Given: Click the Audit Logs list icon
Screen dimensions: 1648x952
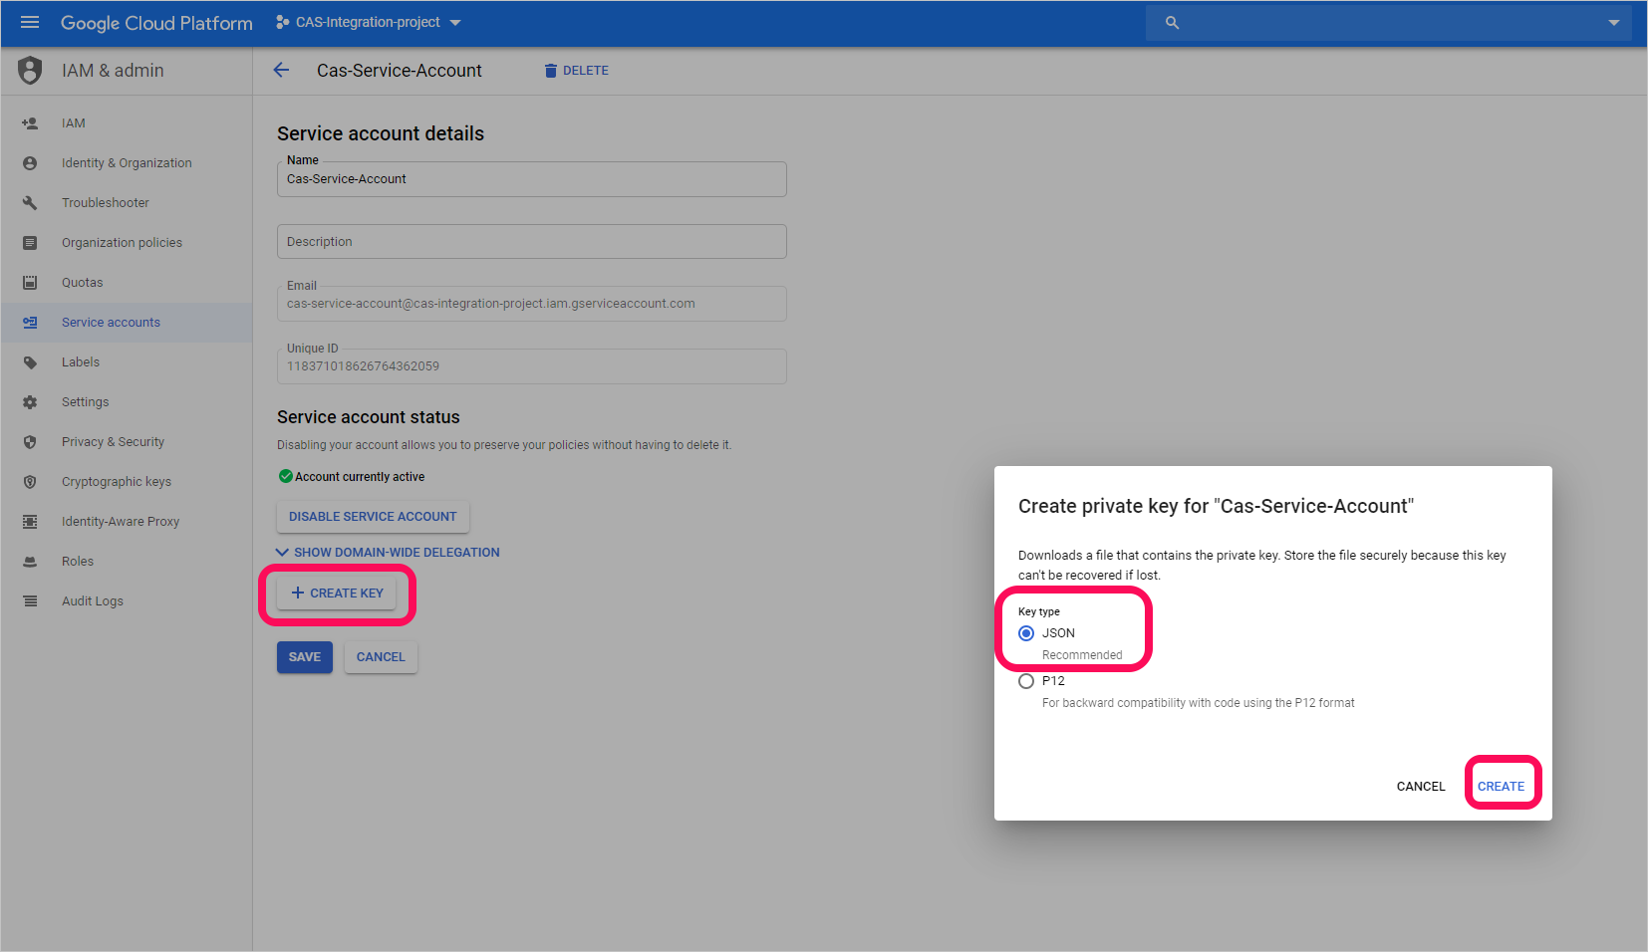Looking at the screenshot, I should 30,601.
